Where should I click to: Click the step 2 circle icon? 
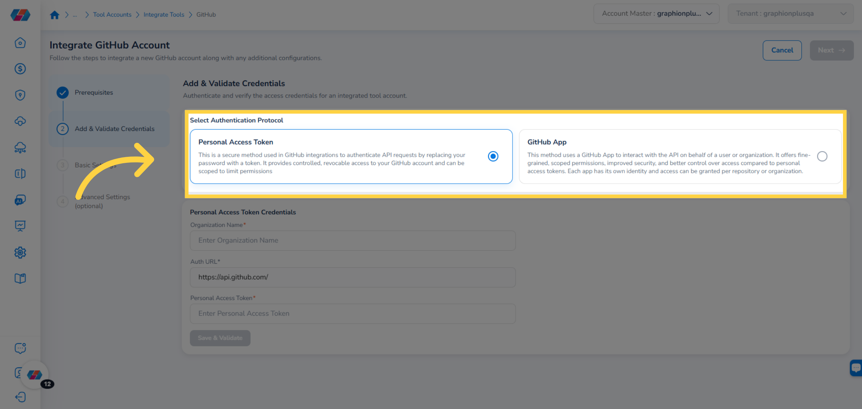click(x=62, y=129)
